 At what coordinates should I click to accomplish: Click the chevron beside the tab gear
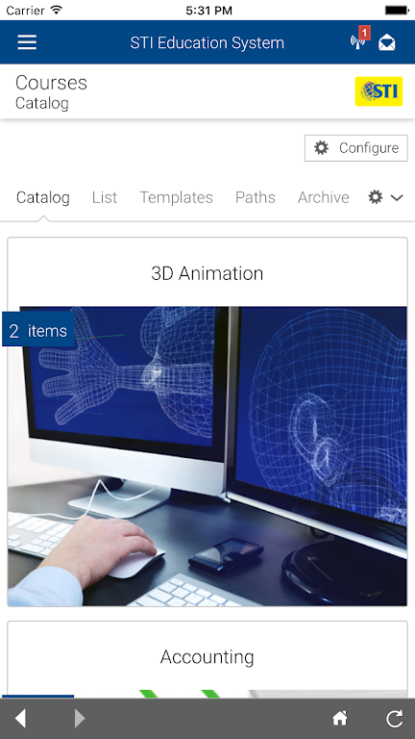[397, 198]
